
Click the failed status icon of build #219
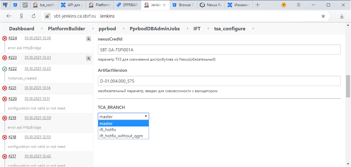click(x=5, y=118)
